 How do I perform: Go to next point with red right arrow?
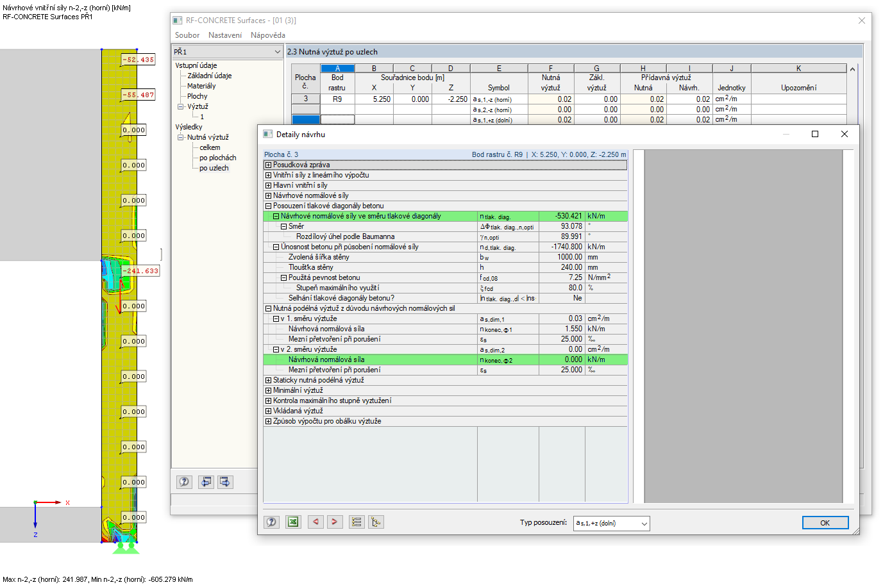(x=335, y=522)
